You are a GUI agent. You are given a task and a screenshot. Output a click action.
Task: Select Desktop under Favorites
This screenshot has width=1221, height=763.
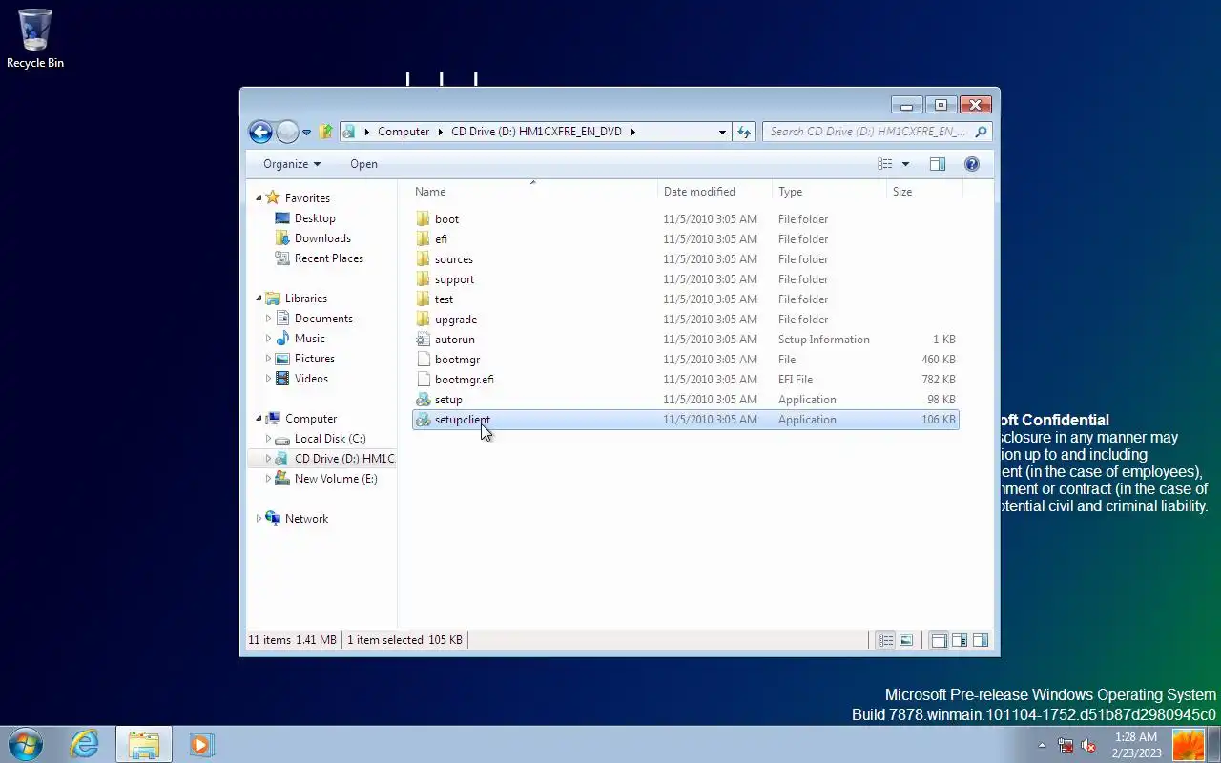tap(315, 218)
